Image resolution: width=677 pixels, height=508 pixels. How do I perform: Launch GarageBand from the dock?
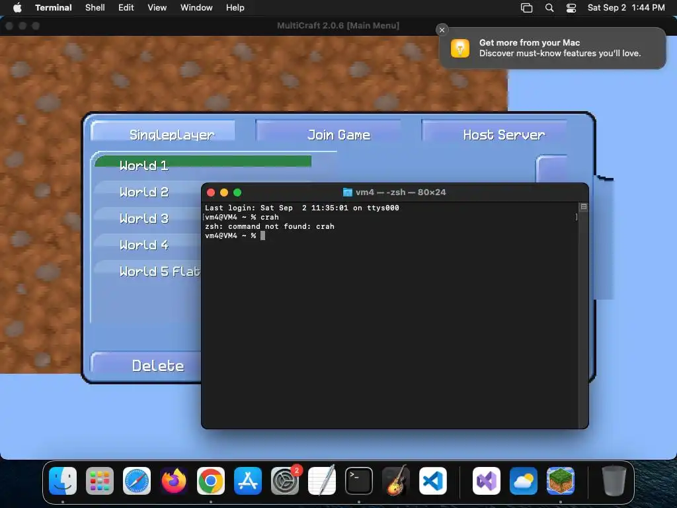(x=396, y=480)
